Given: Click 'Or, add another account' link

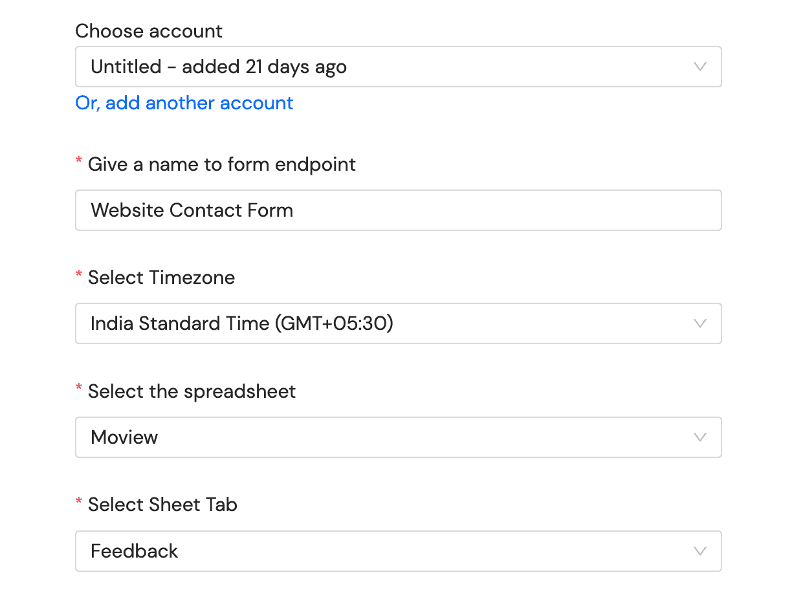Looking at the screenshot, I should pyautogui.click(x=184, y=103).
